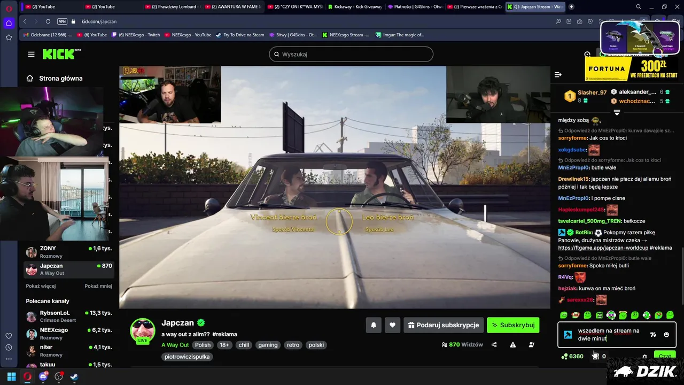Open takuu recommended channel
Image resolution: width=684 pixels, height=385 pixels.
pos(68,364)
